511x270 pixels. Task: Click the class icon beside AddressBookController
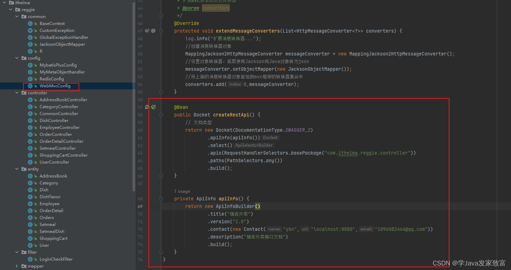(x=30, y=100)
